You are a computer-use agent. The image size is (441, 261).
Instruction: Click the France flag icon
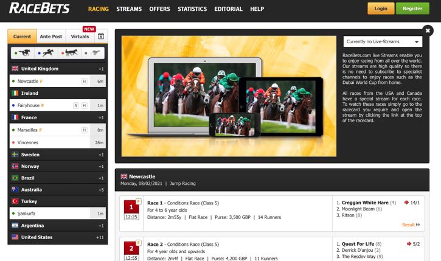tap(15, 117)
